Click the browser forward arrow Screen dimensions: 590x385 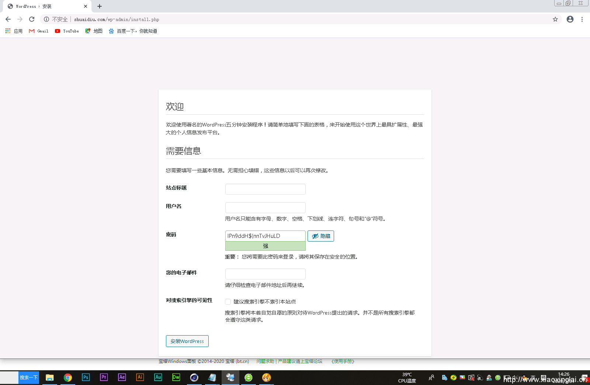point(20,19)
